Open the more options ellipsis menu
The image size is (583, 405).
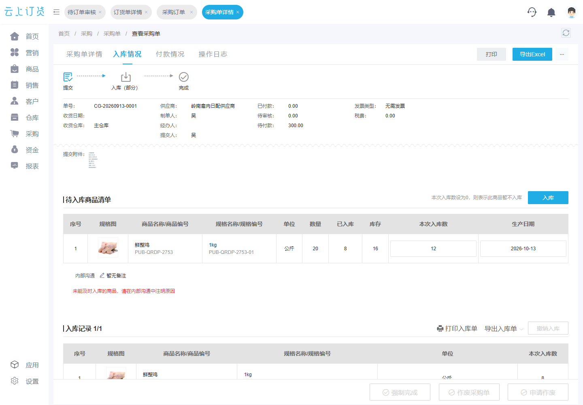click(562, 54)
